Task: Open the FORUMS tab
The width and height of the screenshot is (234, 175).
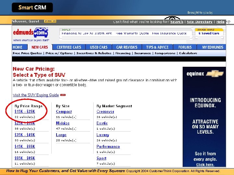Action: tap(185, 47)
